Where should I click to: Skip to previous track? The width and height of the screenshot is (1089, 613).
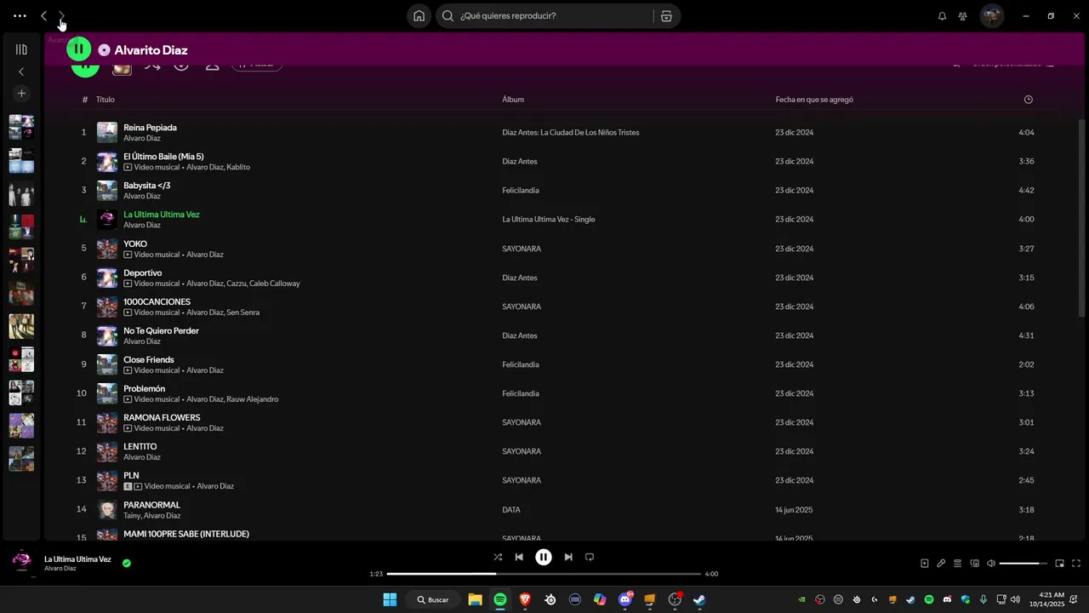(x=519, y=557)
